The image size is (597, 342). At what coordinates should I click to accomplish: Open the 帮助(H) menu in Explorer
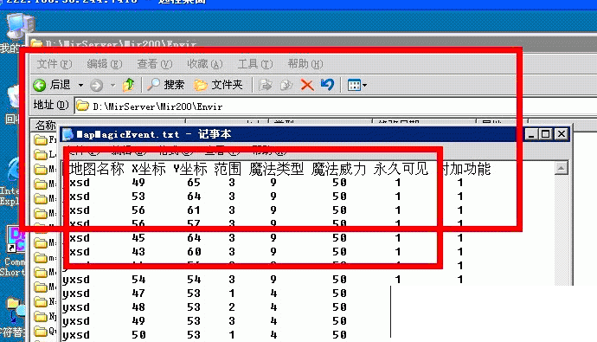point(305,64)
